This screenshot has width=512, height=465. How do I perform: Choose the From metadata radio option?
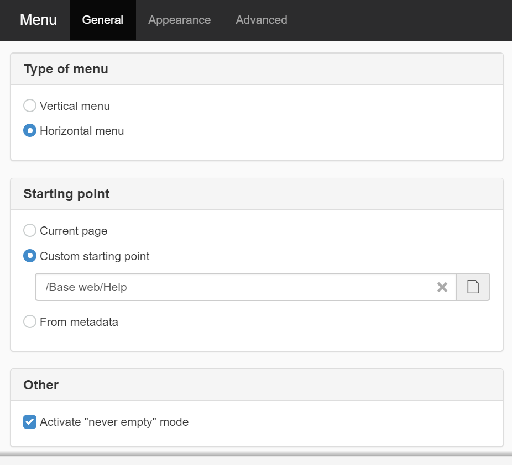pos(30,322)
